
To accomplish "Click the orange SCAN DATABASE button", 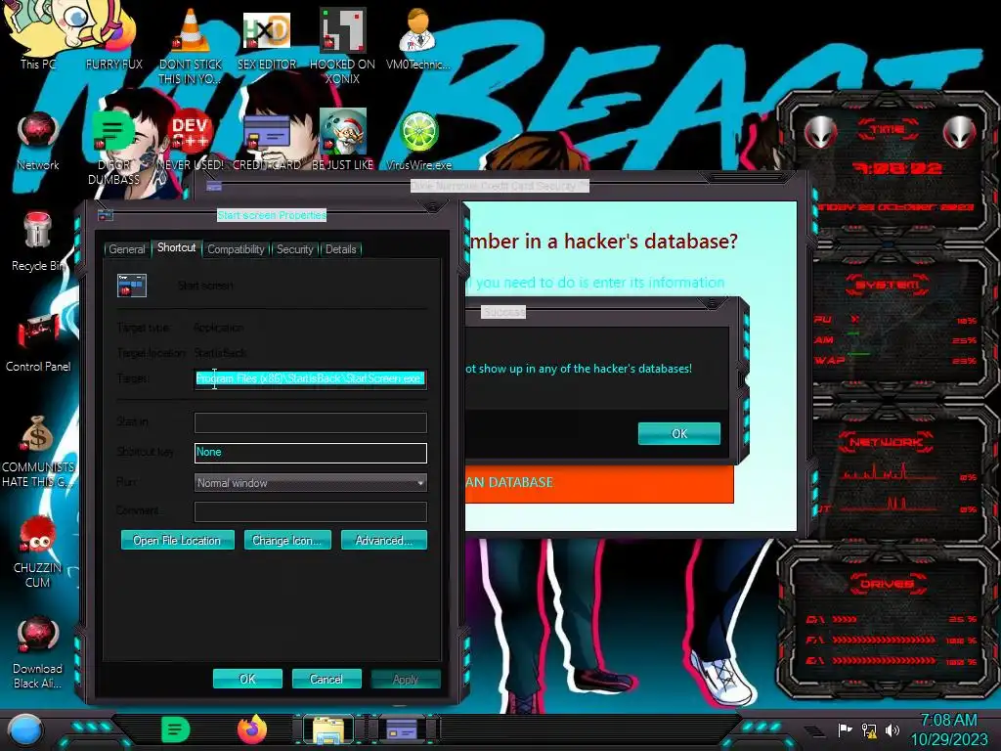I will point(599,483).
